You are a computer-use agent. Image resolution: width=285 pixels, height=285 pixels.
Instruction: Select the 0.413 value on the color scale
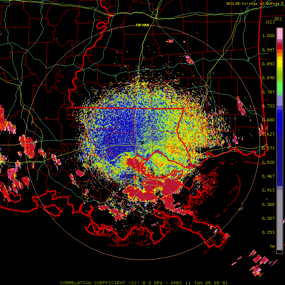coord(268,190)
